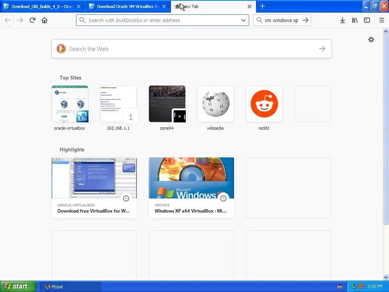The height and width of the screenshot is (292, 389).
Task: Click the magnifier in the search bar
Action: pyautogui.click(x=259, y=20)
